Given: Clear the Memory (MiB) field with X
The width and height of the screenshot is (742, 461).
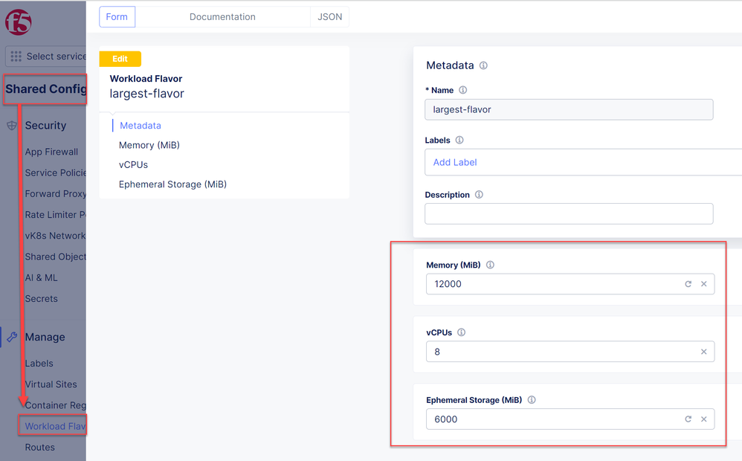Looking at the screenshot, I should pos(703,284).
